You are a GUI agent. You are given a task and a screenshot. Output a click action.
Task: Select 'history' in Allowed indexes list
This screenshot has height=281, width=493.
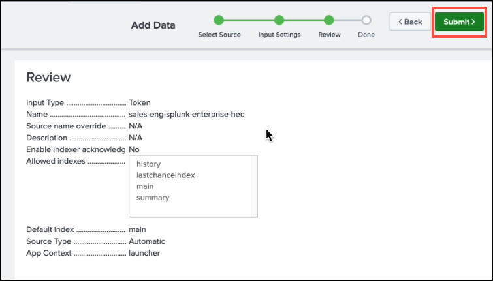[148, 164]
